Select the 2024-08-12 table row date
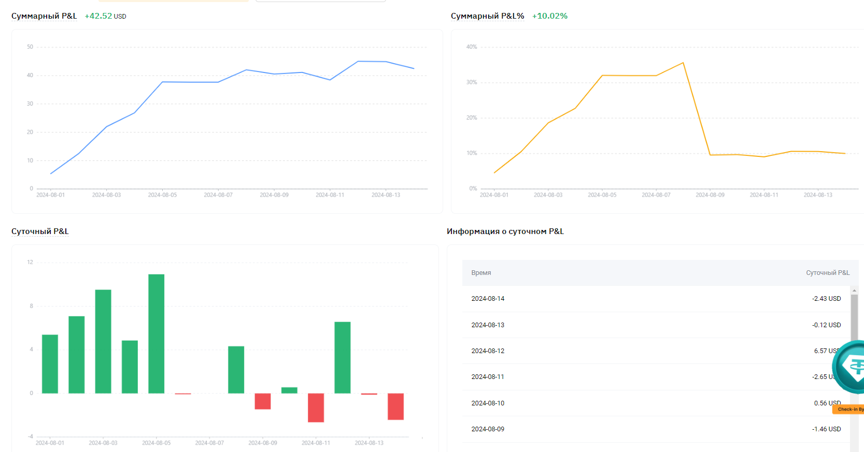Image resolution: width=864 pixels, height=452 pixels. 488,351
